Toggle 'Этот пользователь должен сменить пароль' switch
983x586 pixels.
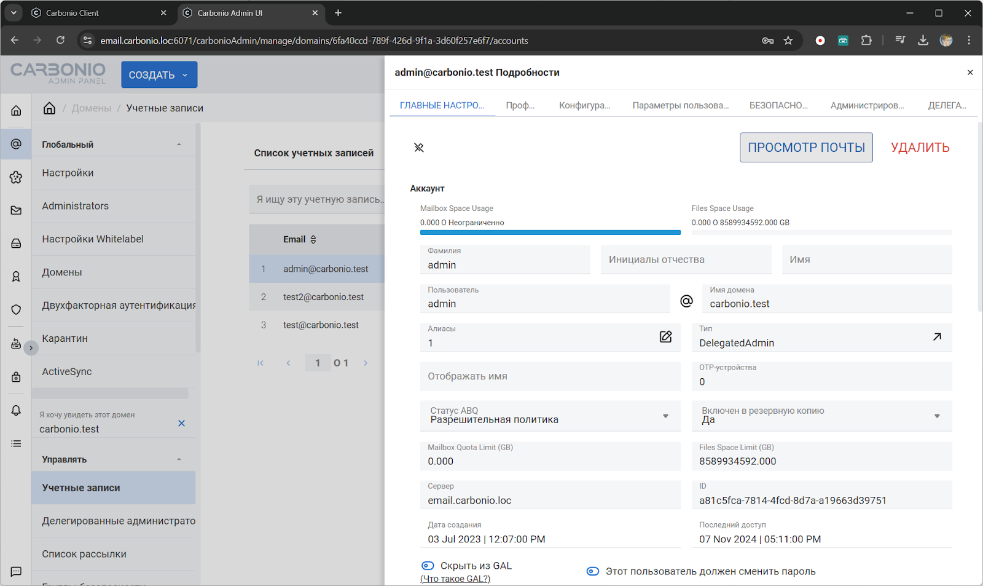(593, 571)
